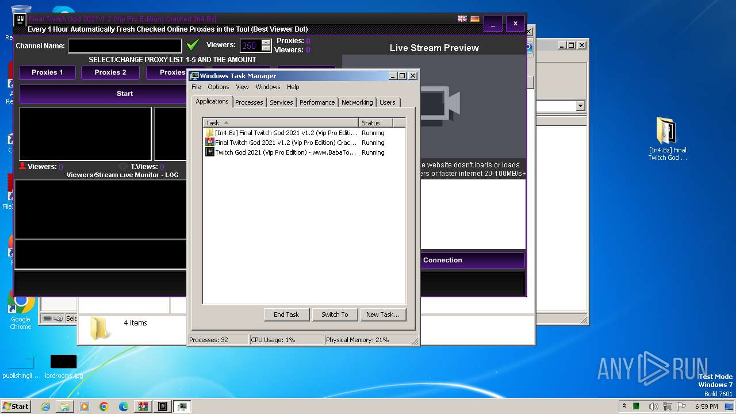
Task: Select the Applications tab
Action: coord(212,101)
